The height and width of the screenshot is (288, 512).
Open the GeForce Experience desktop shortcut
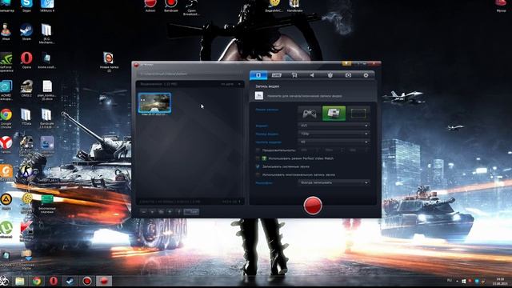6,62
